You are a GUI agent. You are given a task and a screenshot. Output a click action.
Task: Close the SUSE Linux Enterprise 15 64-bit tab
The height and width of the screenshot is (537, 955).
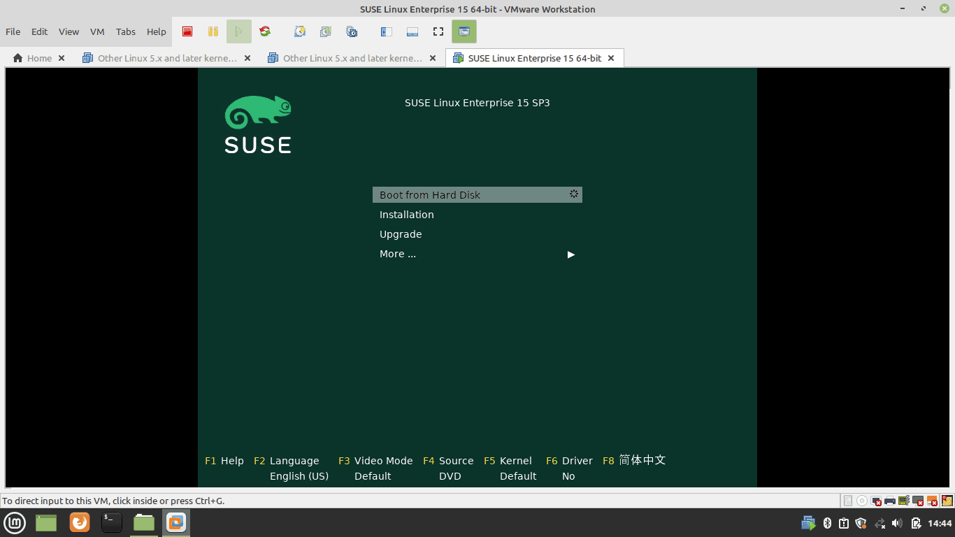pyautogui.click(x=611, y=58)
